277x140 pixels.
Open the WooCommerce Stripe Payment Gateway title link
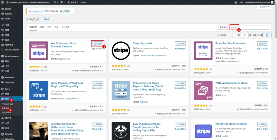tap(63, 45)
